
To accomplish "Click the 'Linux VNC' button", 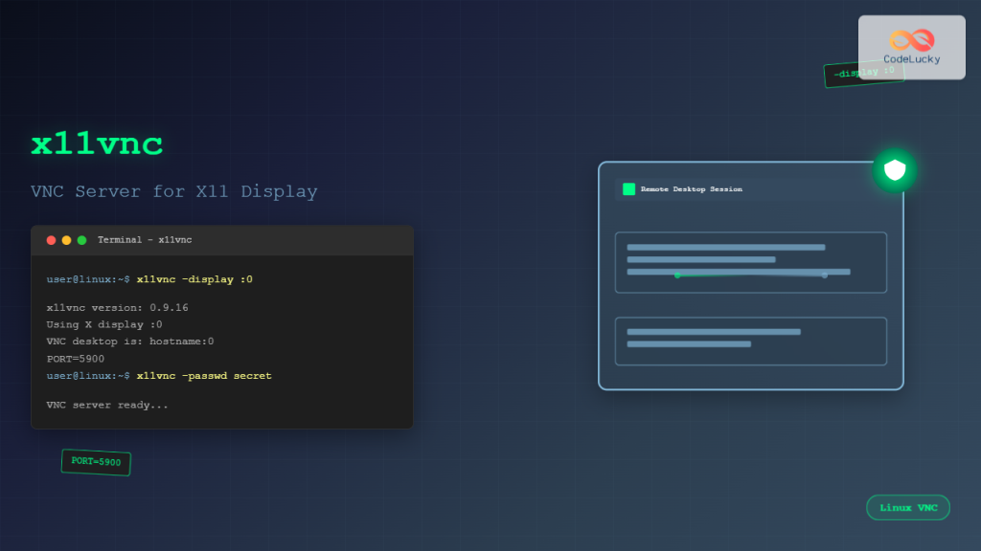I will click(x=907, y=507).
